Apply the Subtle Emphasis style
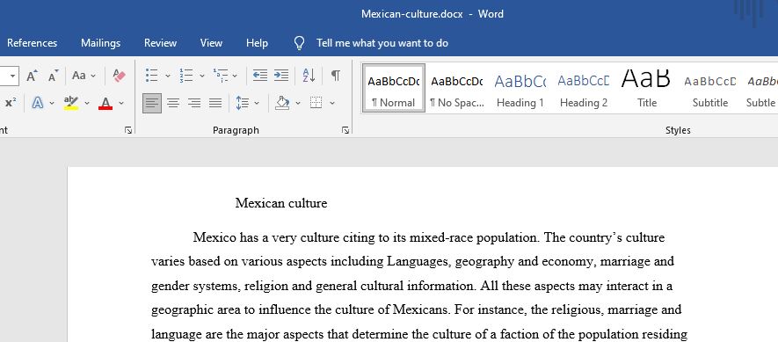Image resolution: width=778 pixels, height=342 pixels. 760,88
